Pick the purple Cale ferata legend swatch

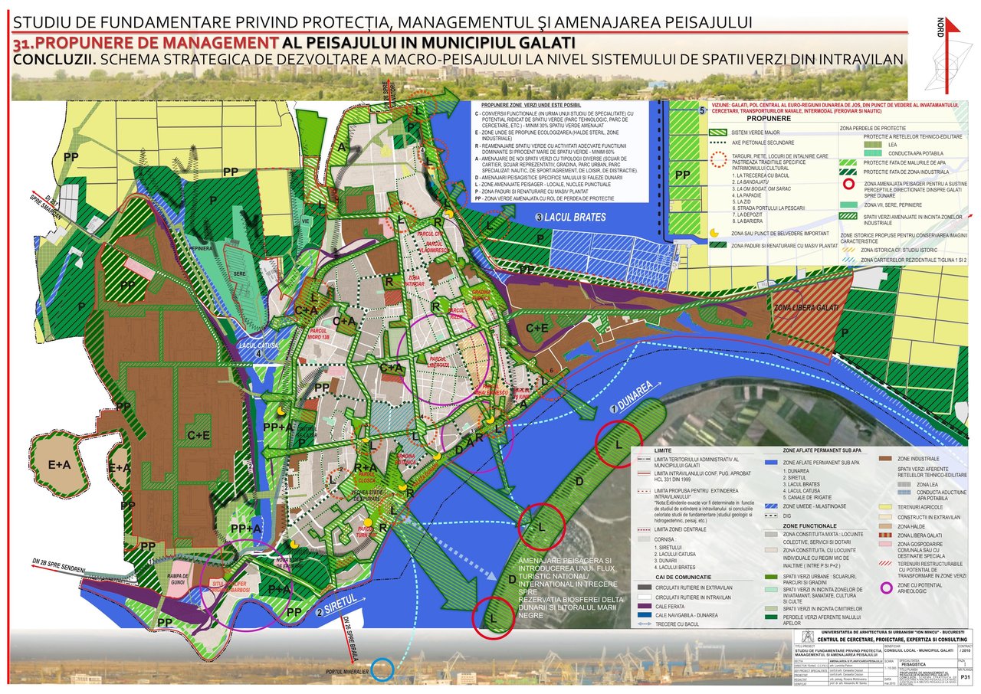[645, 606]
